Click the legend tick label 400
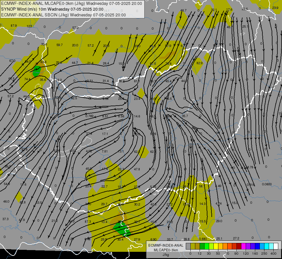 (273, 254)
